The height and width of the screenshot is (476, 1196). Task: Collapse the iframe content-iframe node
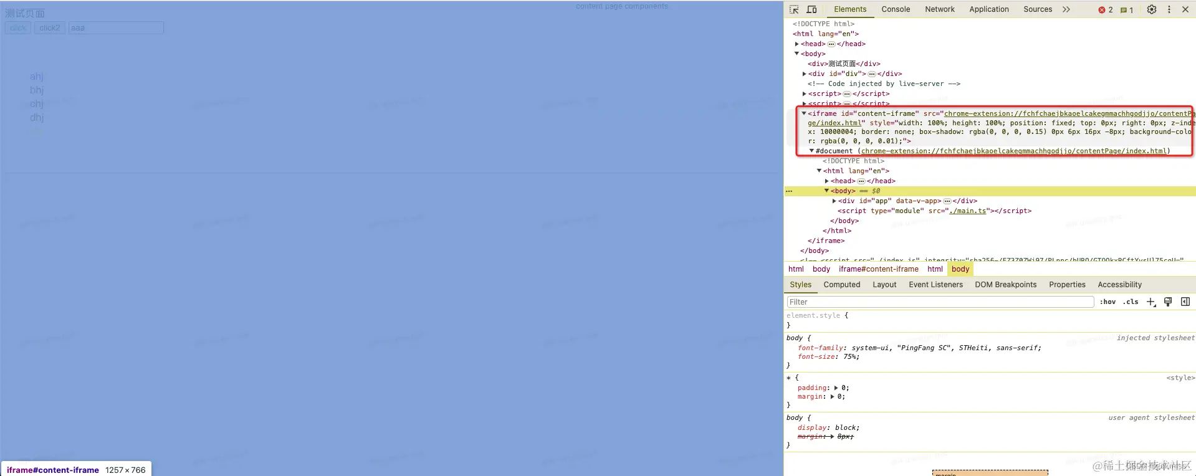(804, 113)
